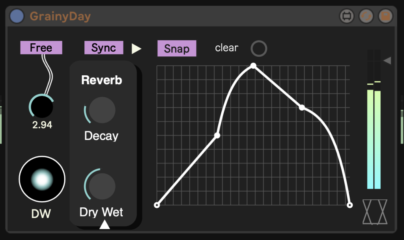This screenshot has width=404, height=240.
Task: Click the hourglass crossfade icon below meters
Action: tap(375, 212)
